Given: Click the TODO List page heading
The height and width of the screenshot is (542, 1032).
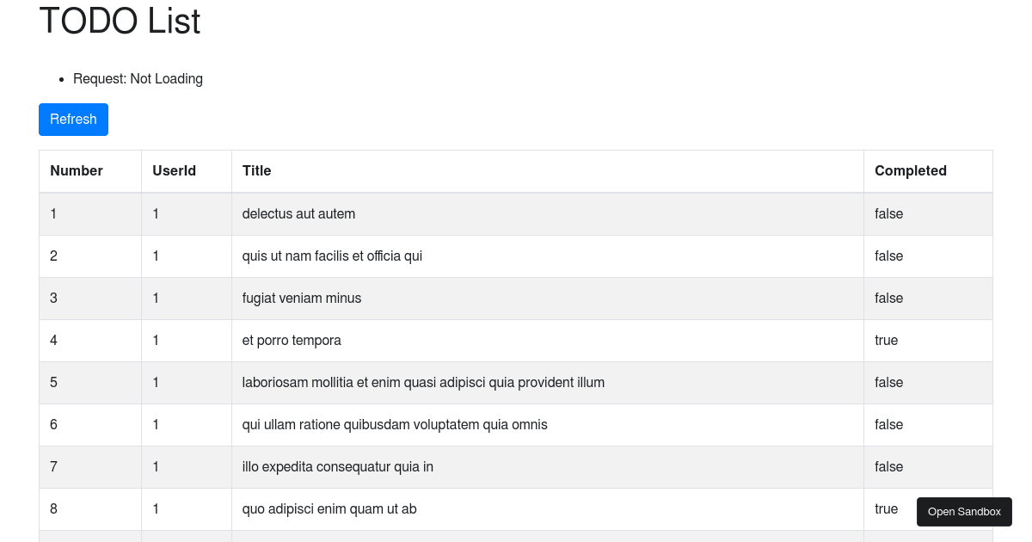Looking at the screenshot, I should 119,21.
